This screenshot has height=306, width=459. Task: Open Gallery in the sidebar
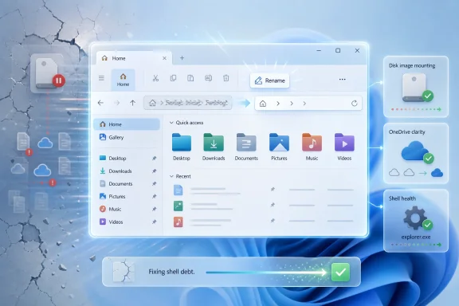coord(127,137)
